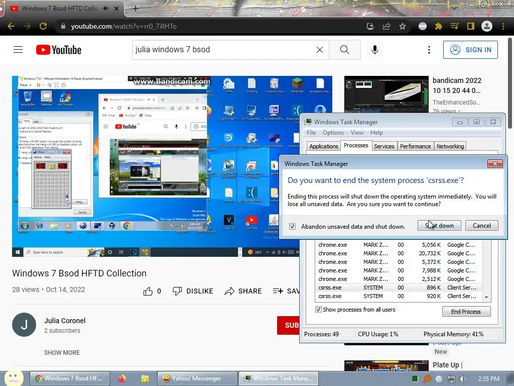The width and height of the screenshot is (514, 386).
Task: Open the 'bandicam 2022' suggested video thumbnail
Action: tap(386, 95)
